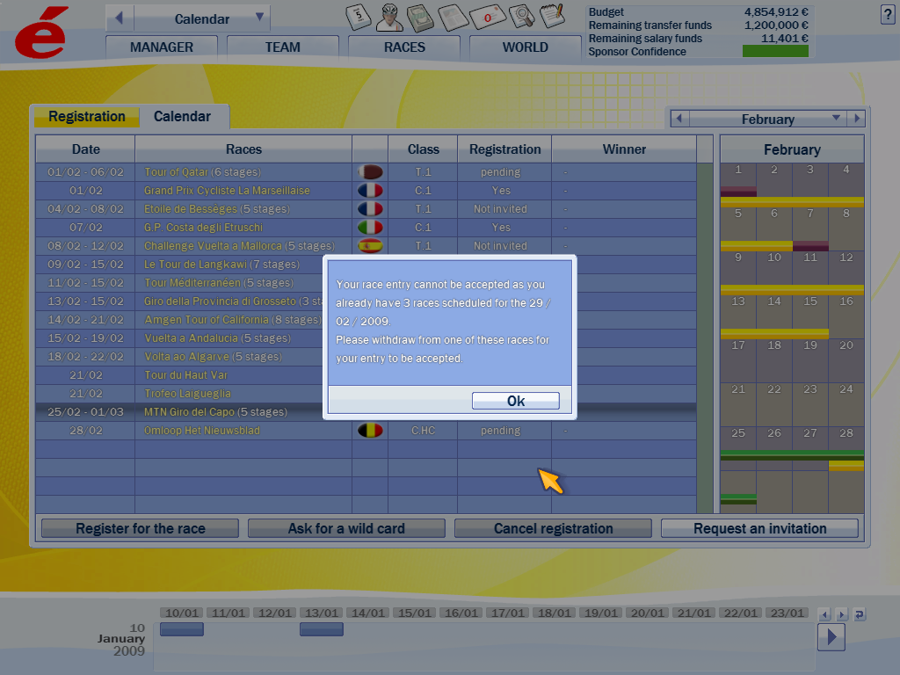Click the green Sponsor Confidence bar
Image resolution: width=900 pixels, height=675 pixels.
[774, 52]
